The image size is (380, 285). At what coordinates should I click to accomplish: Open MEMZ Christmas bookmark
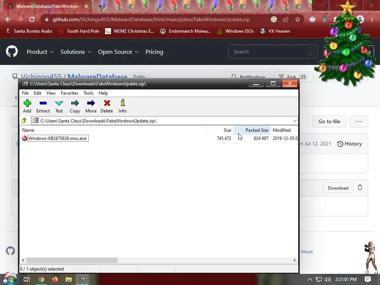click(130, 31)
